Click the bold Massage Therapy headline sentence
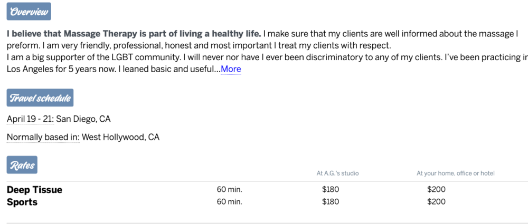This screenshot has width=528, height=224. (x=134, y=34)
